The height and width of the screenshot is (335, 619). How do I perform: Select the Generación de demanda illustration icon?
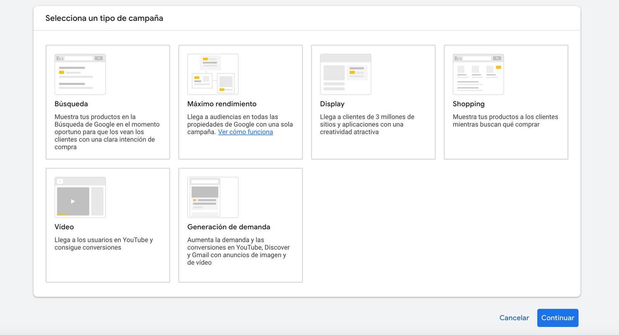click(213, 197)
